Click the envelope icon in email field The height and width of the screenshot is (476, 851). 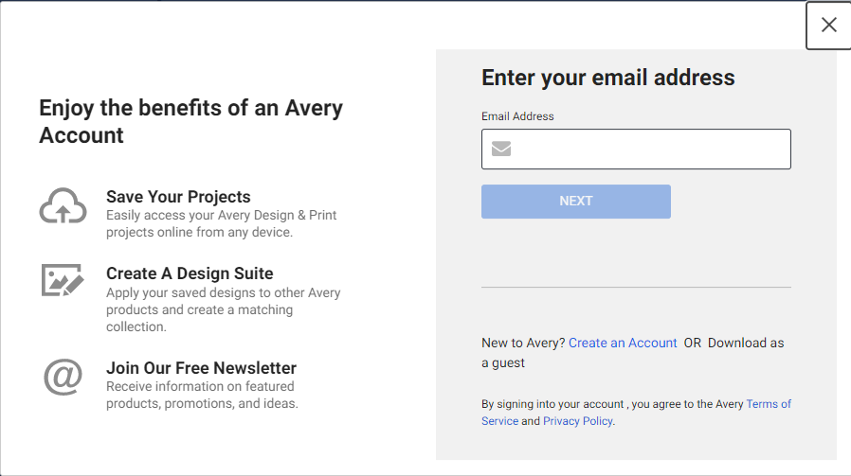coord(501,149)
